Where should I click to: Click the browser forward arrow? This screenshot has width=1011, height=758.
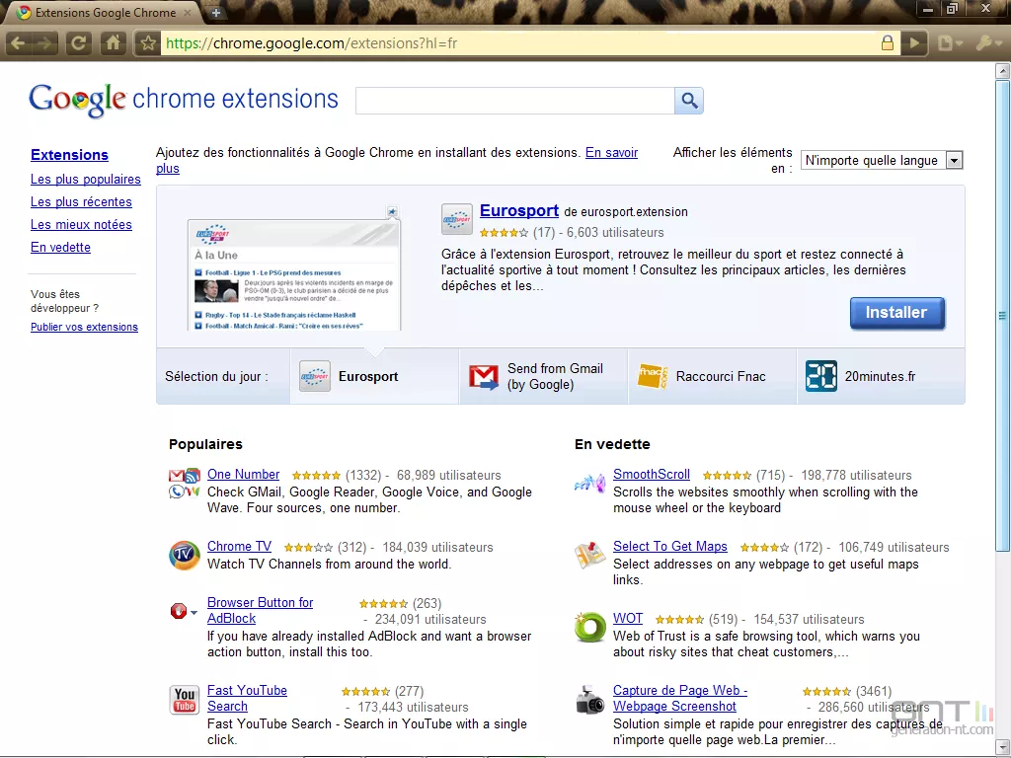(x=44, y=43)
